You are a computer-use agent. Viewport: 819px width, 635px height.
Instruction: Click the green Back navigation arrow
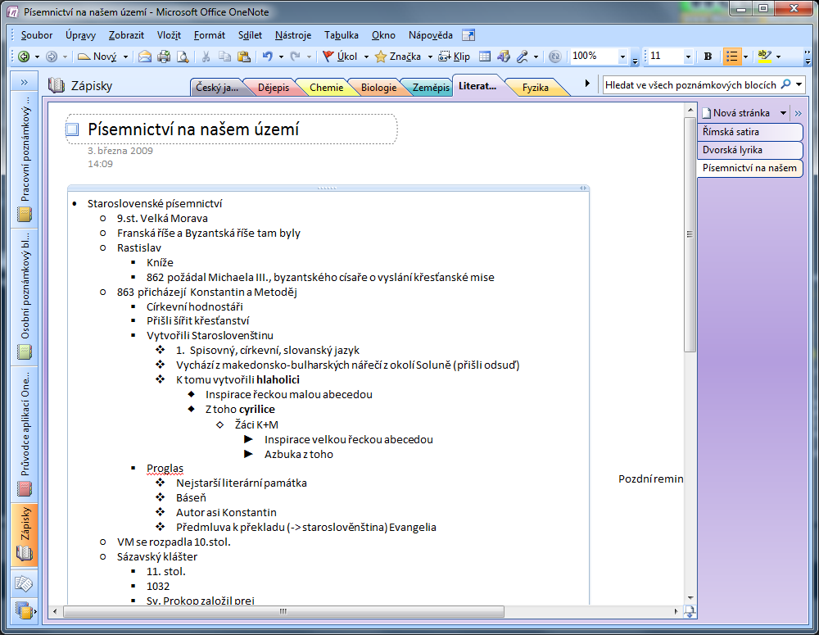pyautogui.click(x=24, y=57)
